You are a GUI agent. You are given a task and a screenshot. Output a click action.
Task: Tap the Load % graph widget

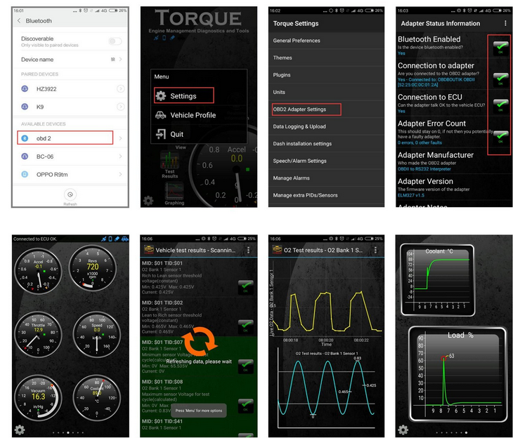tap(458, 376)
